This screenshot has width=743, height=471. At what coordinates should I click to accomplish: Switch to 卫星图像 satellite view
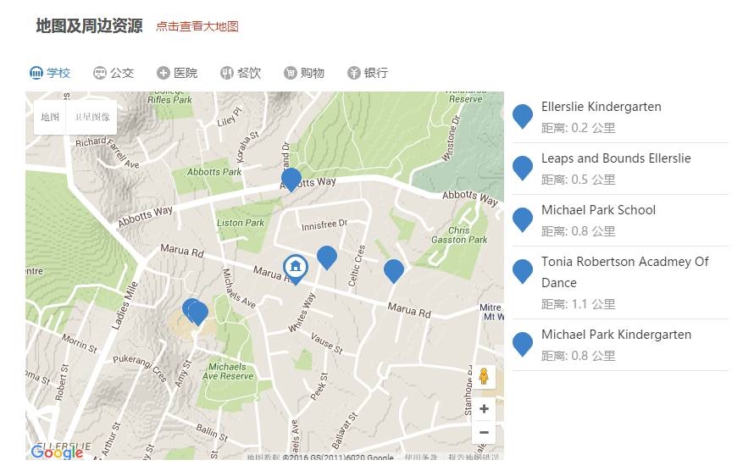click(x=92, y=117)
